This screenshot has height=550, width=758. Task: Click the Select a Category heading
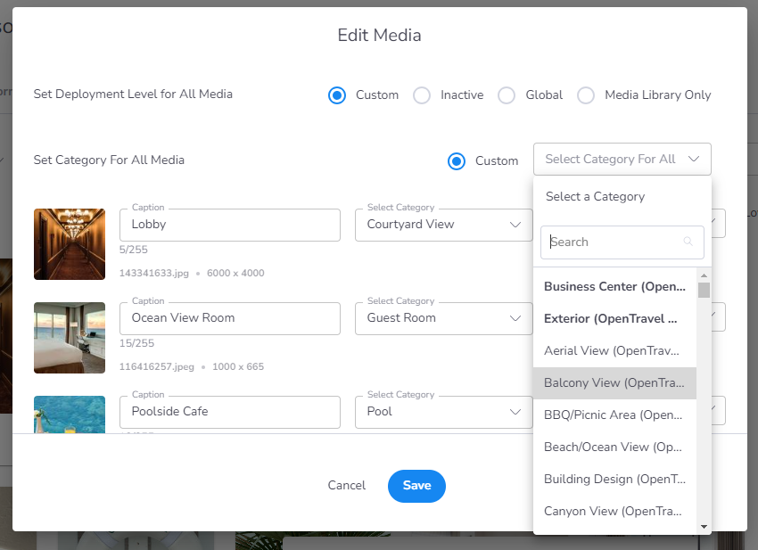[595, 197]
